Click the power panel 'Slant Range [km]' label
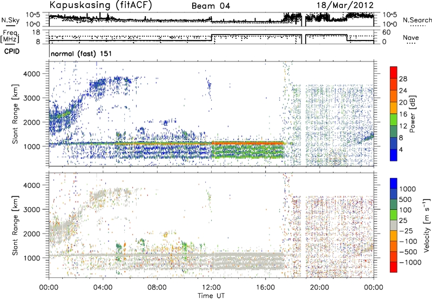This screenshot has height=299, width=432. click(16, 114)
